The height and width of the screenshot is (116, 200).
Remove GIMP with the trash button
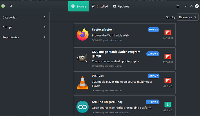168,57
